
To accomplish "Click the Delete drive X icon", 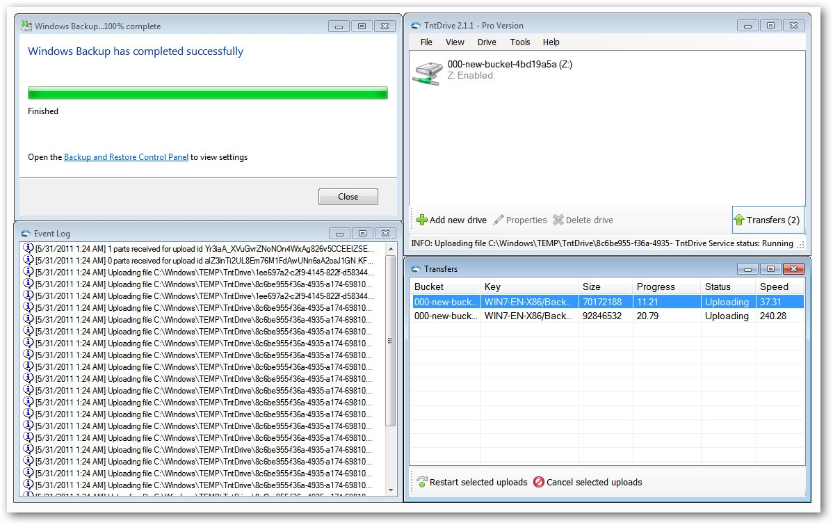I will pos(558,220).
